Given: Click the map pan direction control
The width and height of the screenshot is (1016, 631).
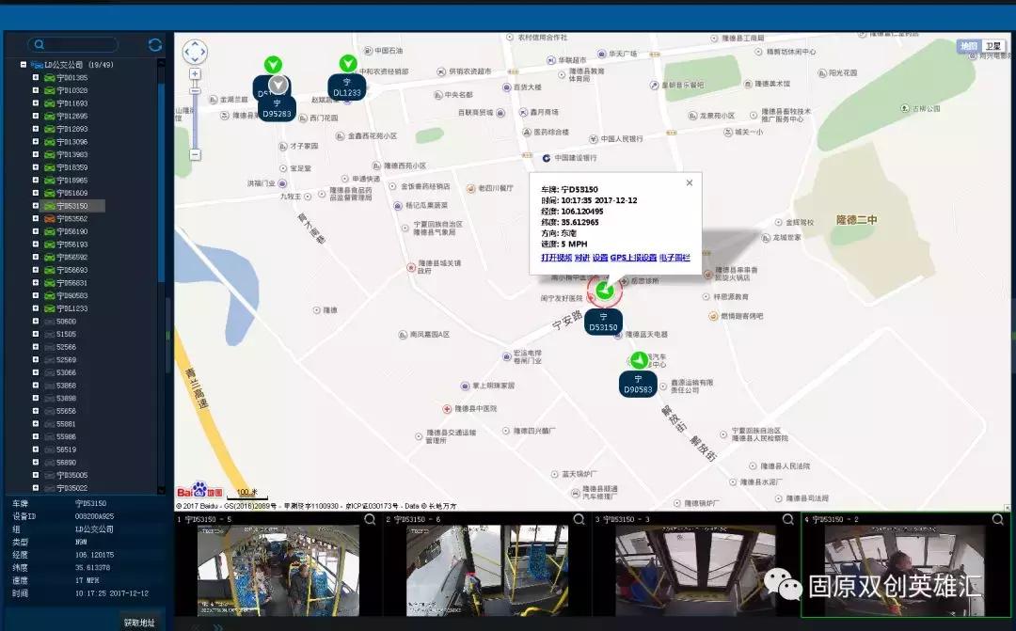Looking at the screenshot, I should point(195,51).
